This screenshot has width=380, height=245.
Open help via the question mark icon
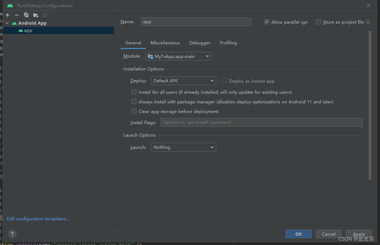[12, 234]
